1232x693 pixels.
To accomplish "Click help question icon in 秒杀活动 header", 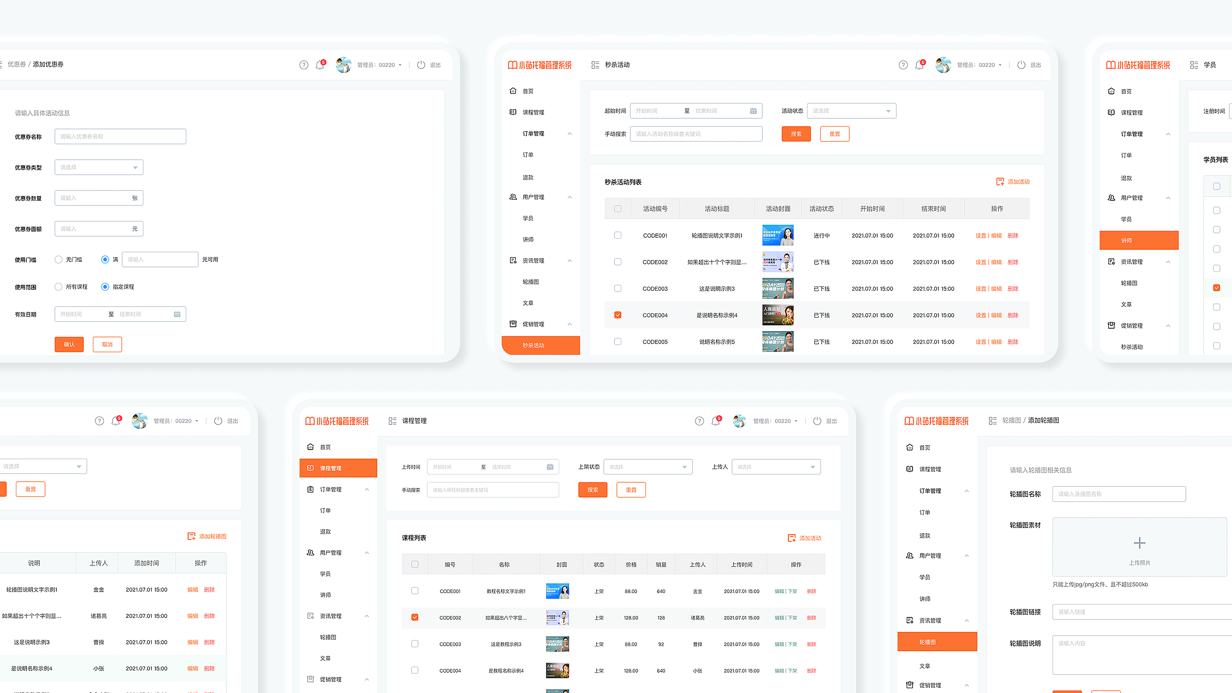I will (x=903, y=65).
